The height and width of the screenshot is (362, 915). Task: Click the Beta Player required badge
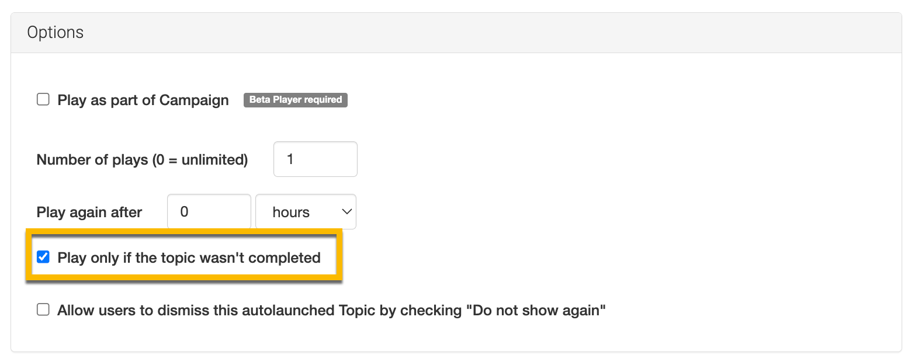pyautogui.click(x=296, y=100)
